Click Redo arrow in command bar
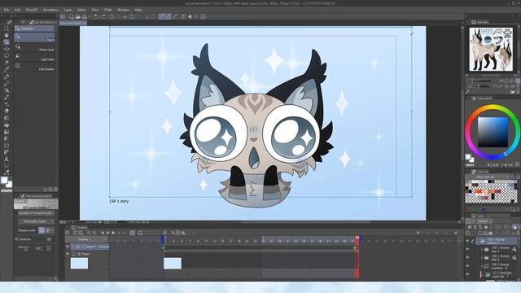 [103, 16]
